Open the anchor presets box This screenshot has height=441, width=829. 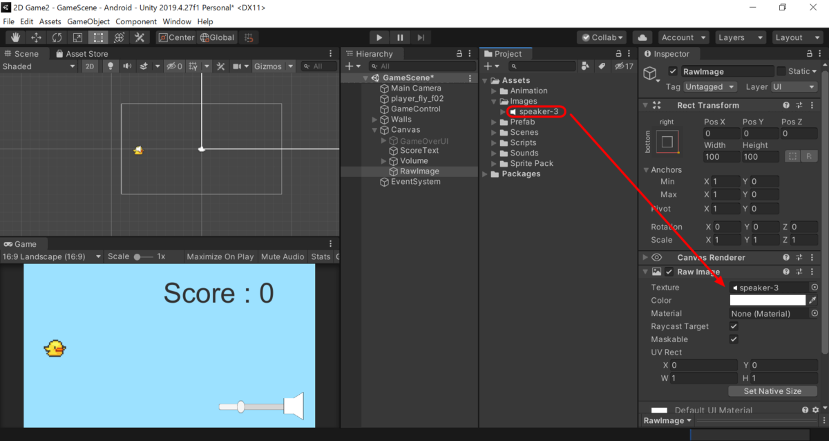(667, 142)
